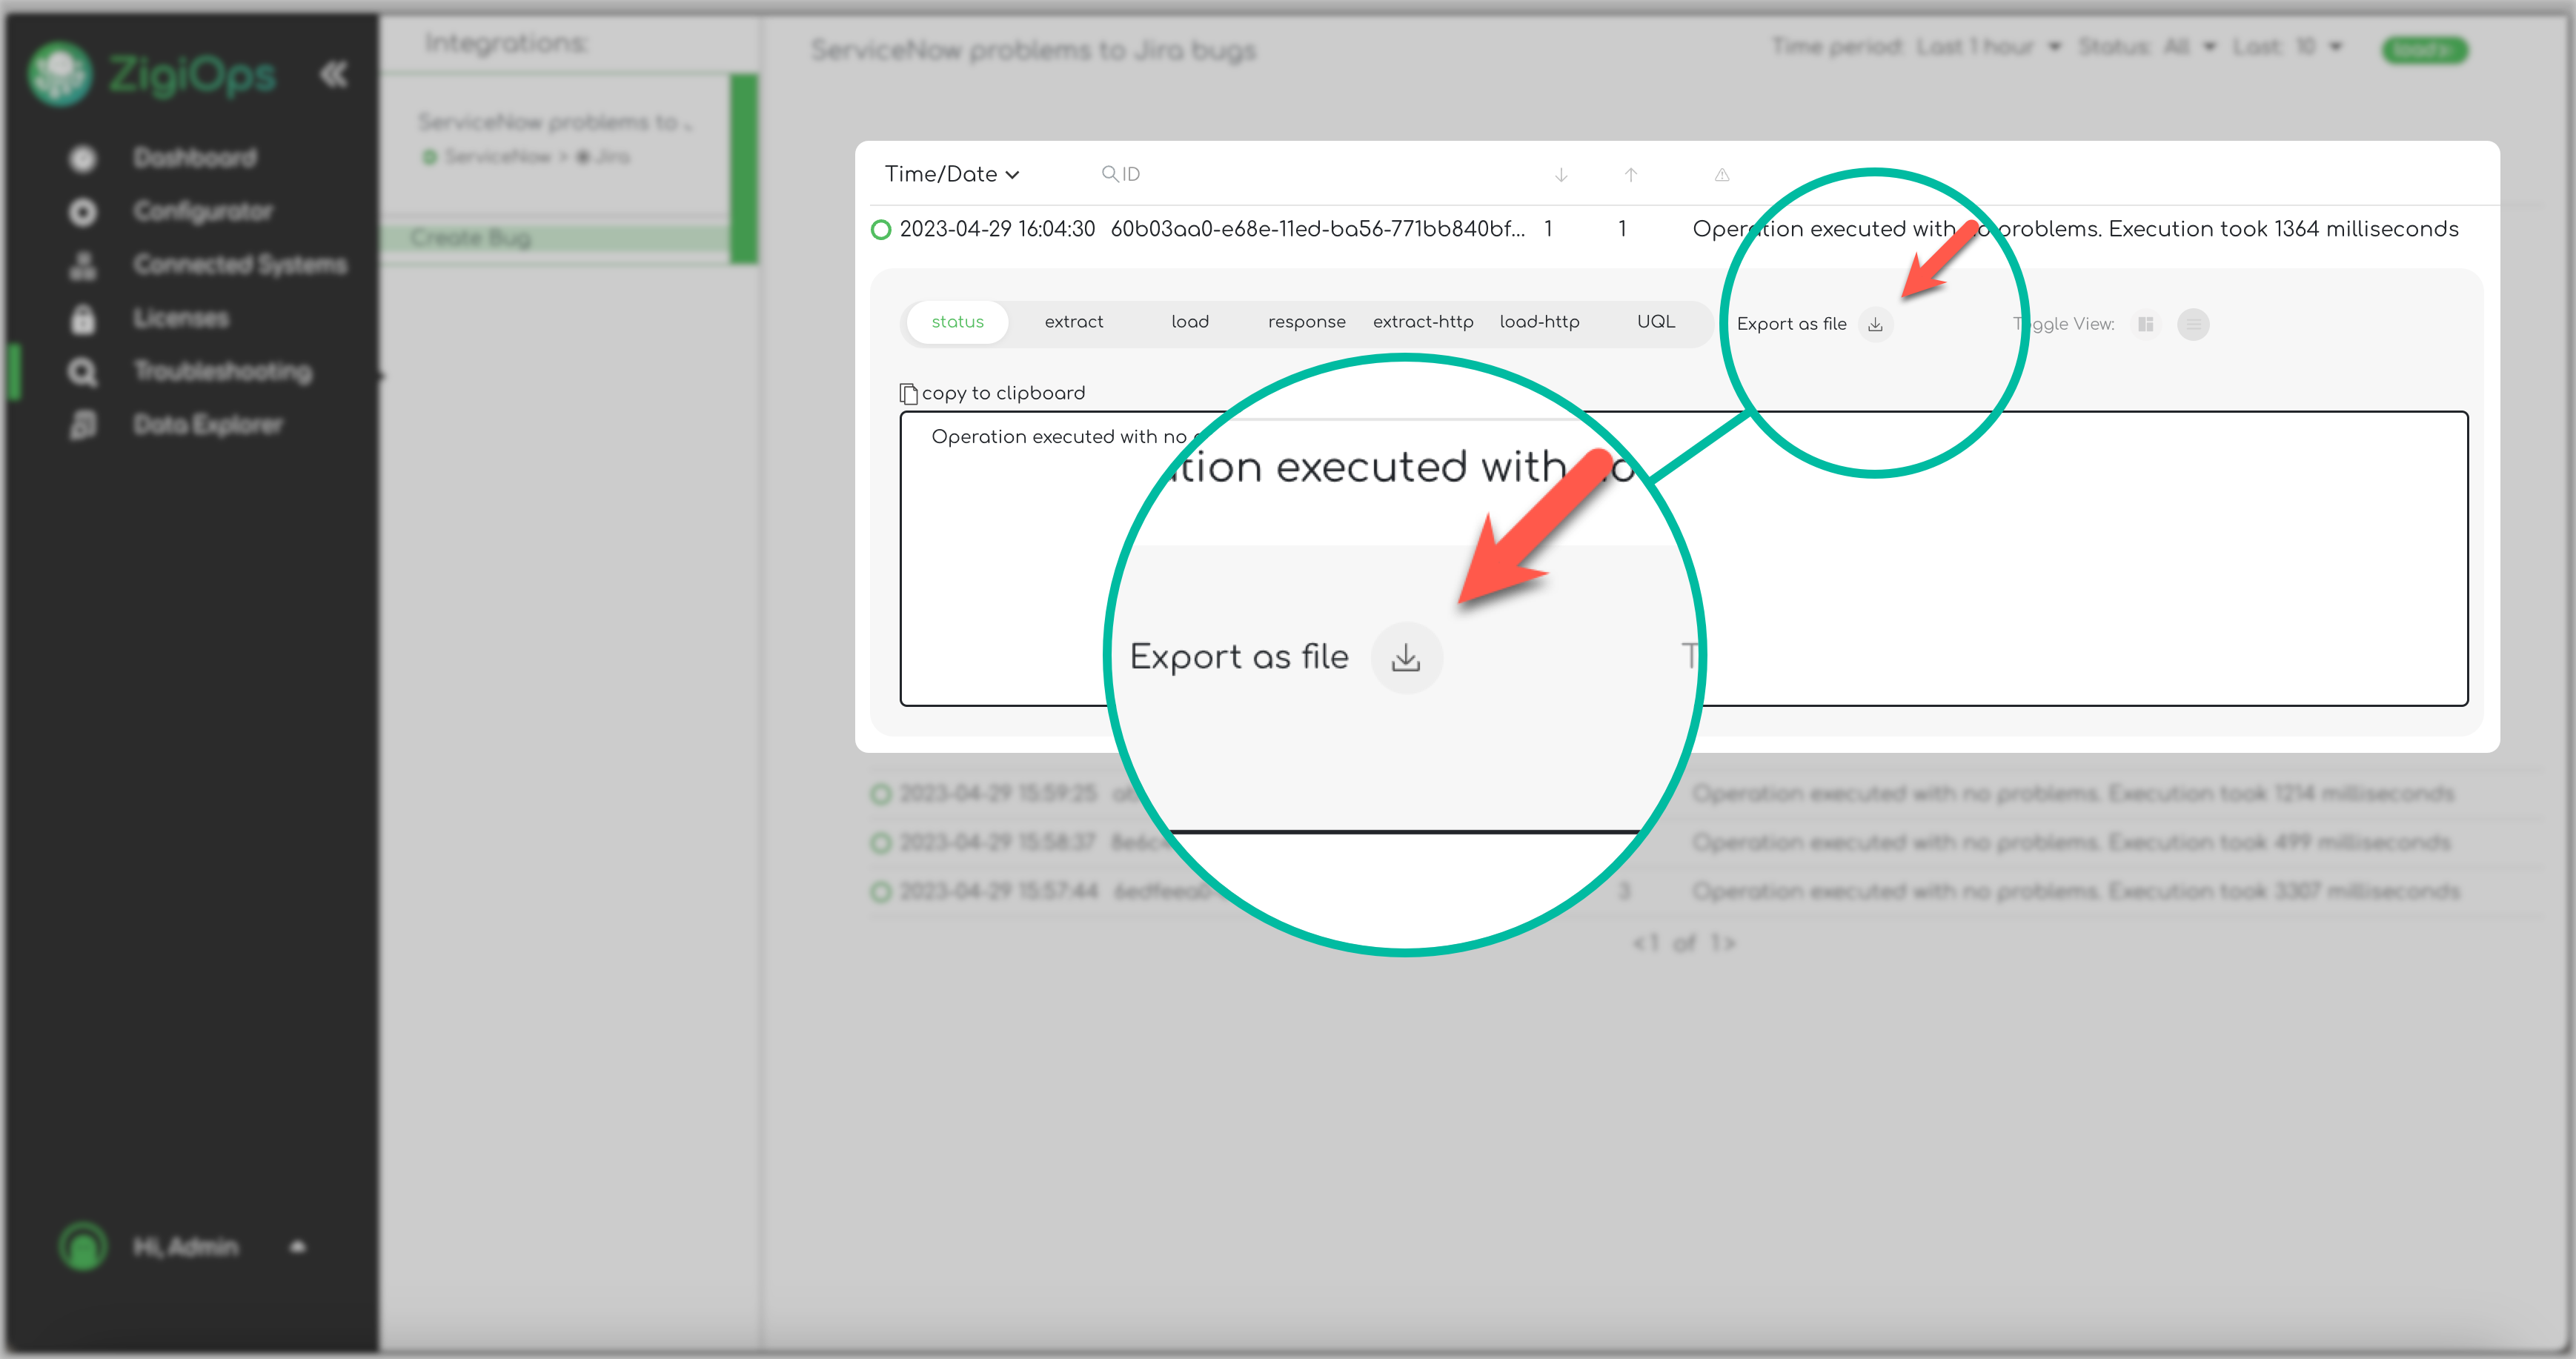Click the green status circle of first row
Image resolution: width=2576 pixels, height=1359 pixels.
tap(881, 230)
